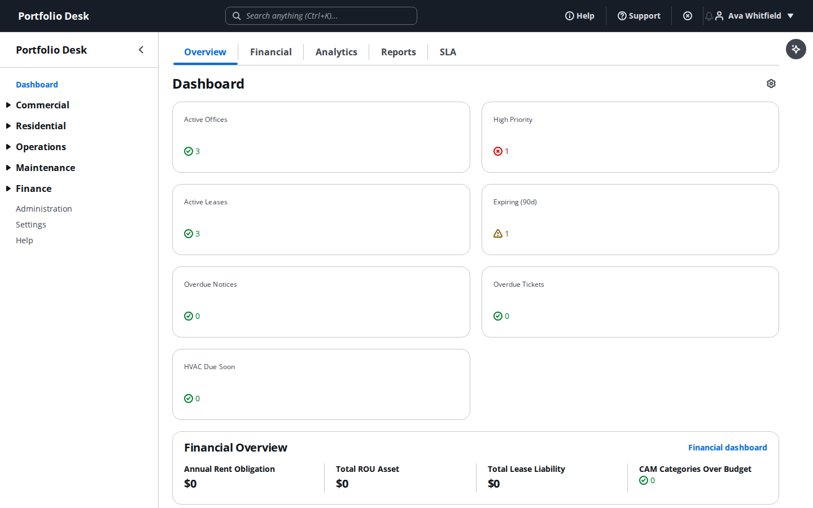The width and height of the screenshot is (813, 508).
Task: Click the Active Offices green check icon
Action: 189,151
